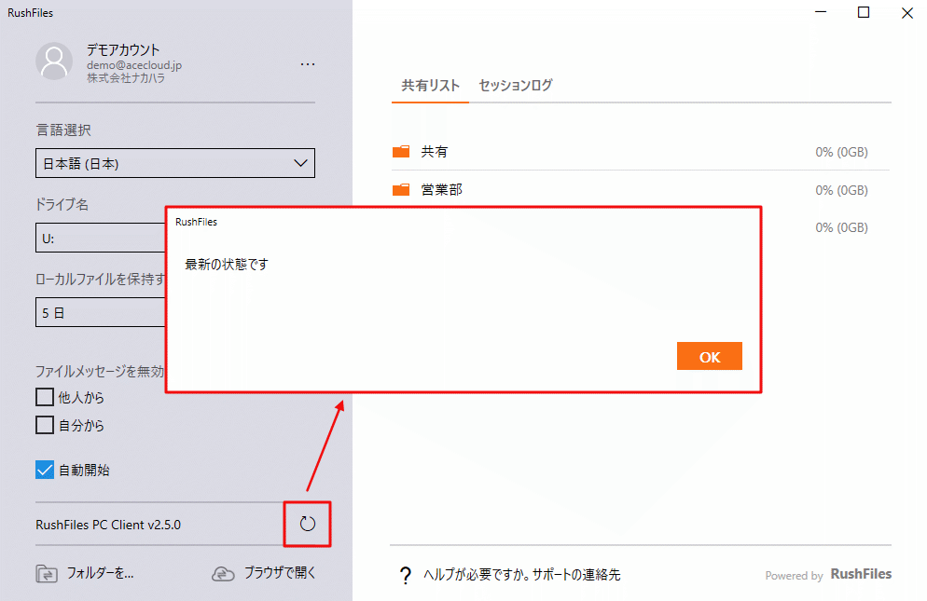
Task: Click 0% (0GB) usage for 共有
Action: (x=841, y=152)
